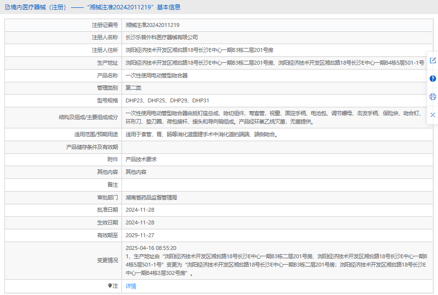Click effective date 2024-11-28 in 生效日期 row
The image size is (438, 295).
point(140,222)
